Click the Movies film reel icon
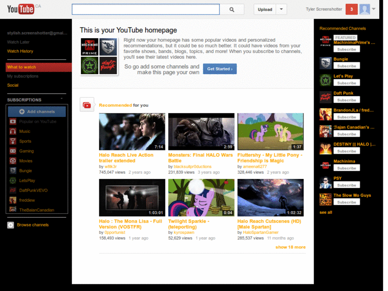The image size is (388, 291). click(x=13, y=161)
